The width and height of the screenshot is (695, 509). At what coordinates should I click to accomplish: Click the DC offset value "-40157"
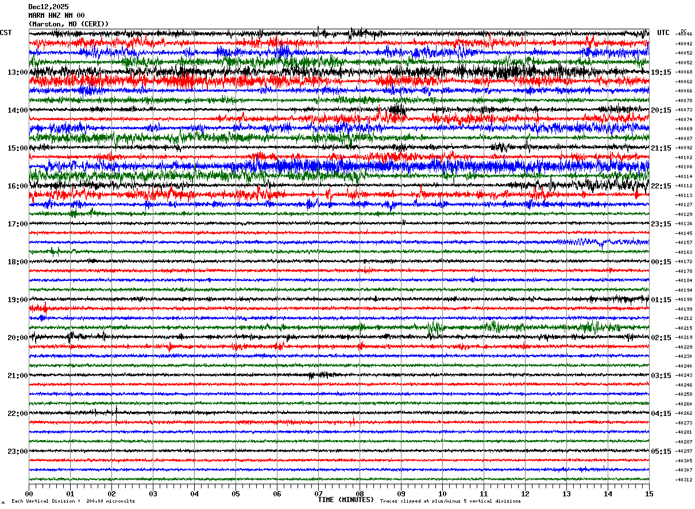tap(684, 243)
